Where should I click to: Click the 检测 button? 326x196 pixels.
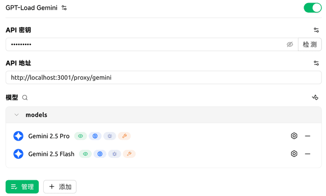tap(310, 44)
